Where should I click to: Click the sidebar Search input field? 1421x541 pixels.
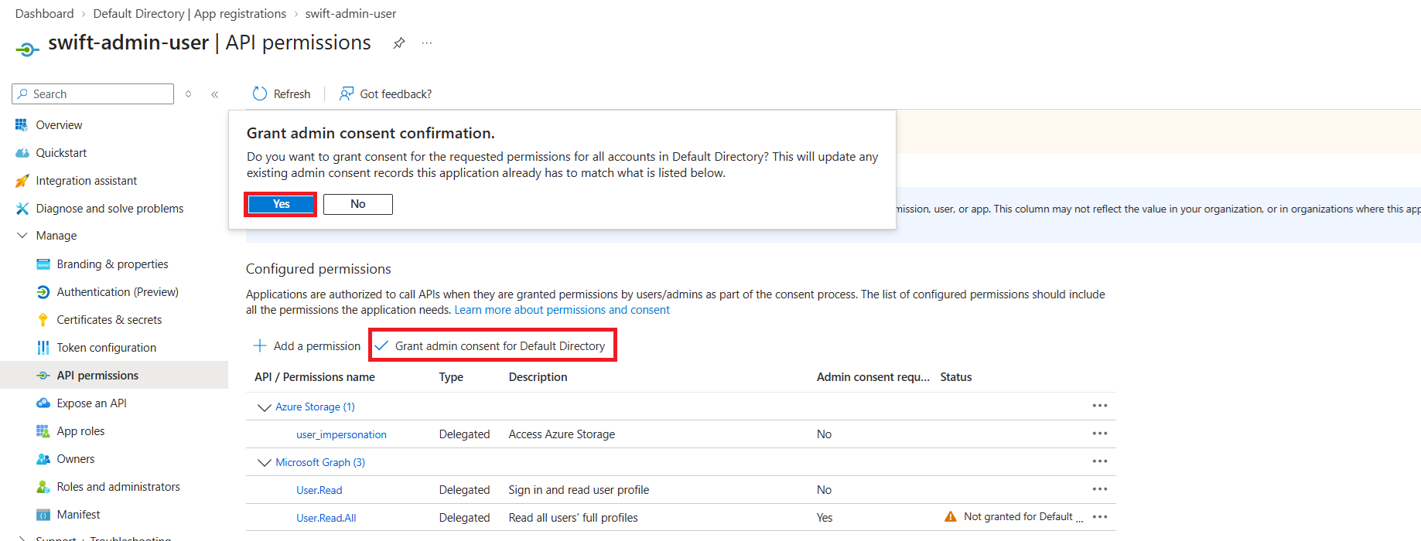point(93,94)
